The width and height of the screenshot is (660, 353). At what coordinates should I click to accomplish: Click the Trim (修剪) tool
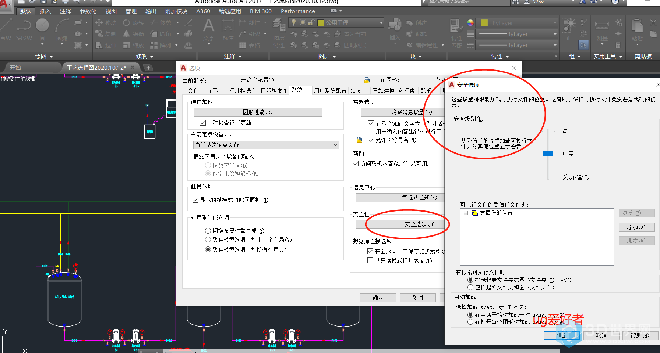(x=160, y=23)
